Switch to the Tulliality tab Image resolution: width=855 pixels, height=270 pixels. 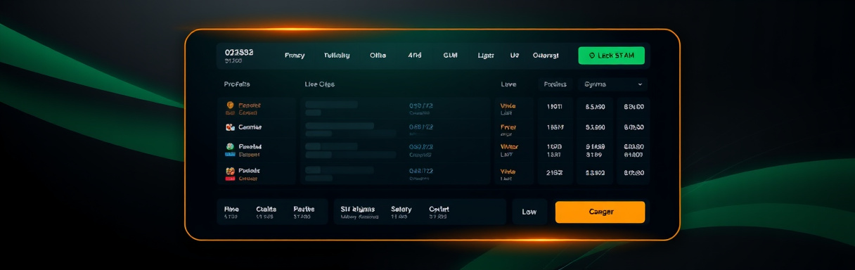point(337,55)
